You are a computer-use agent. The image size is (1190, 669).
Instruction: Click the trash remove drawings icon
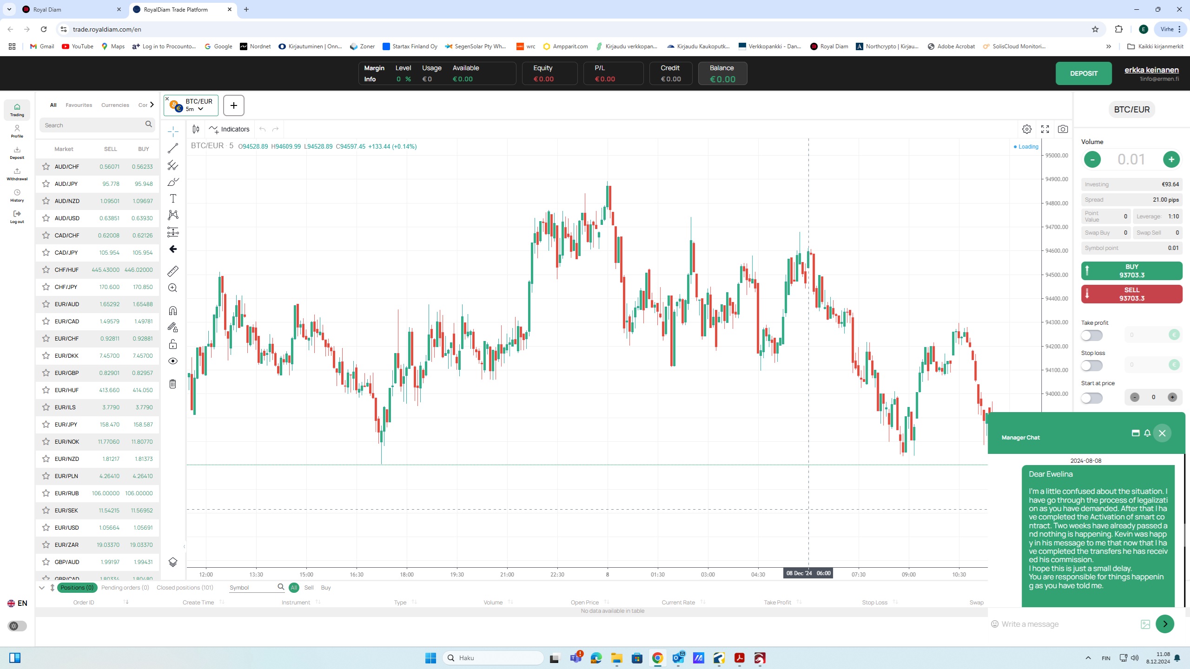click(x=173, y=384)
